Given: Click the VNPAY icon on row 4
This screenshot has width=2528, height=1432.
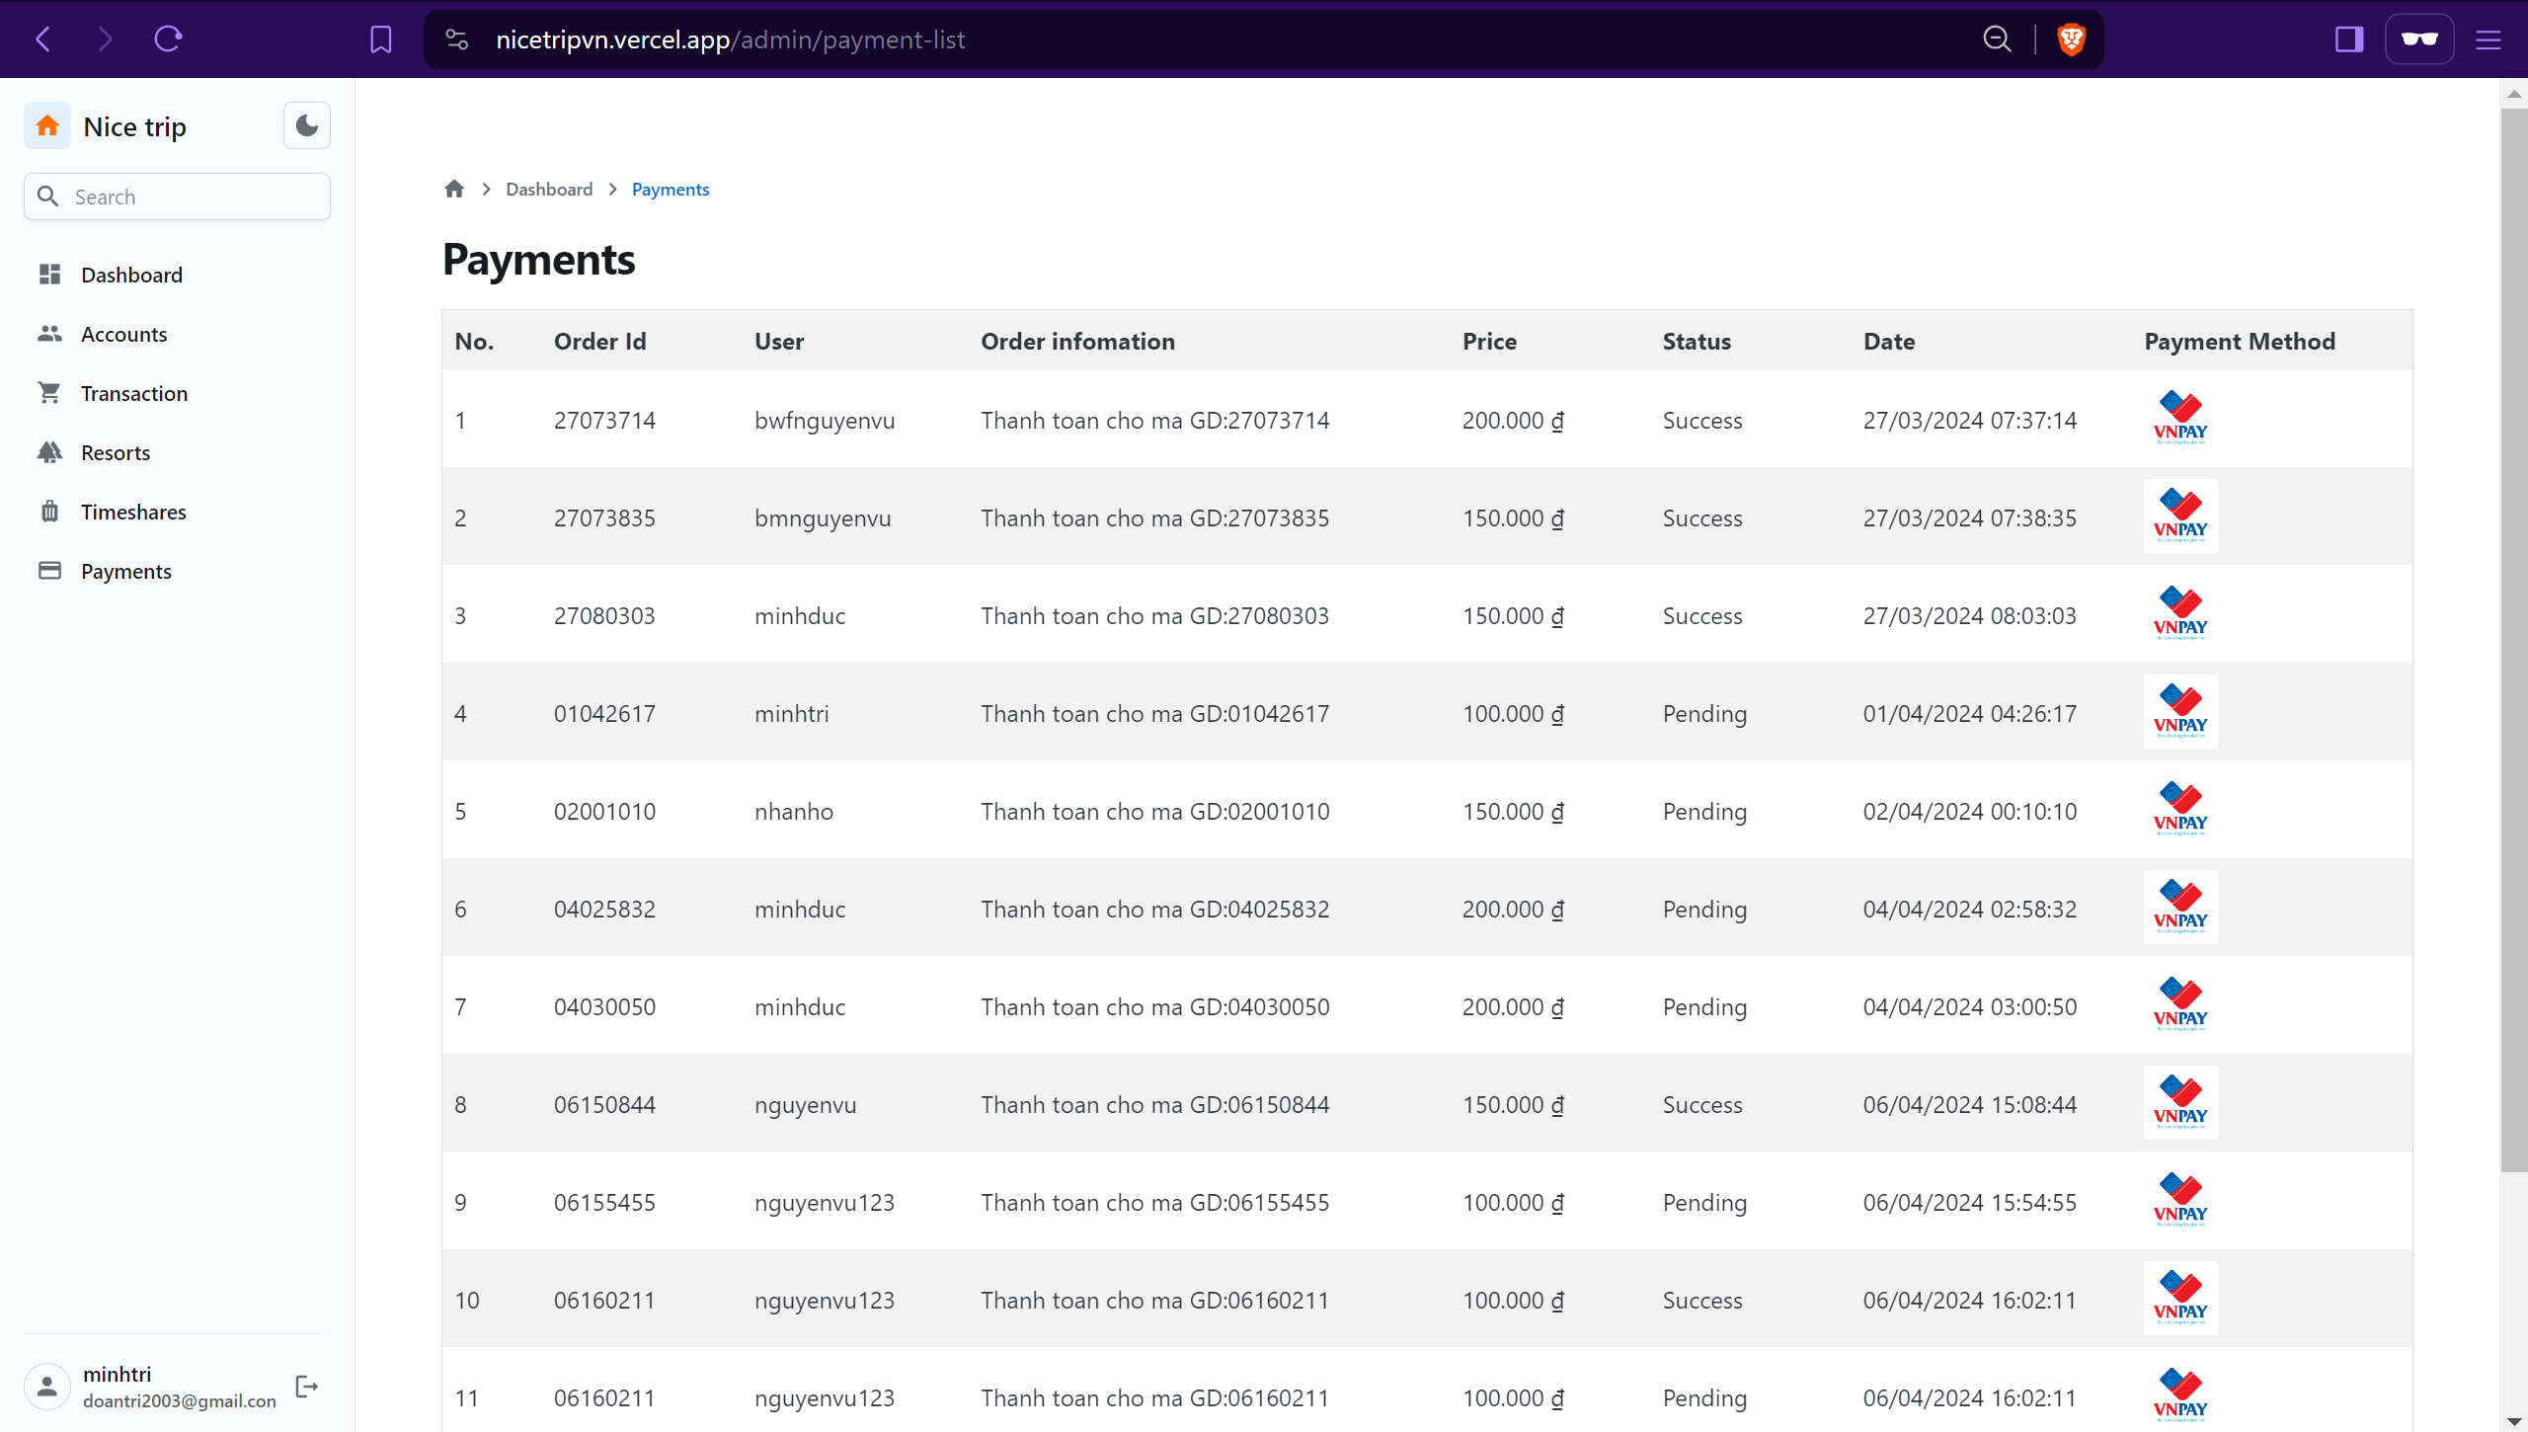Looking at the screenshot, I should tap(2180, 712).
